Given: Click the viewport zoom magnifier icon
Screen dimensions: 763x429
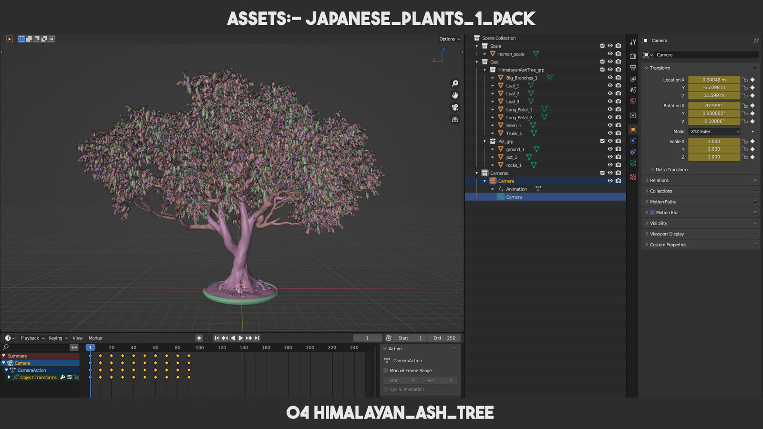Looking at the screenshot, I should tap(455, 83).
